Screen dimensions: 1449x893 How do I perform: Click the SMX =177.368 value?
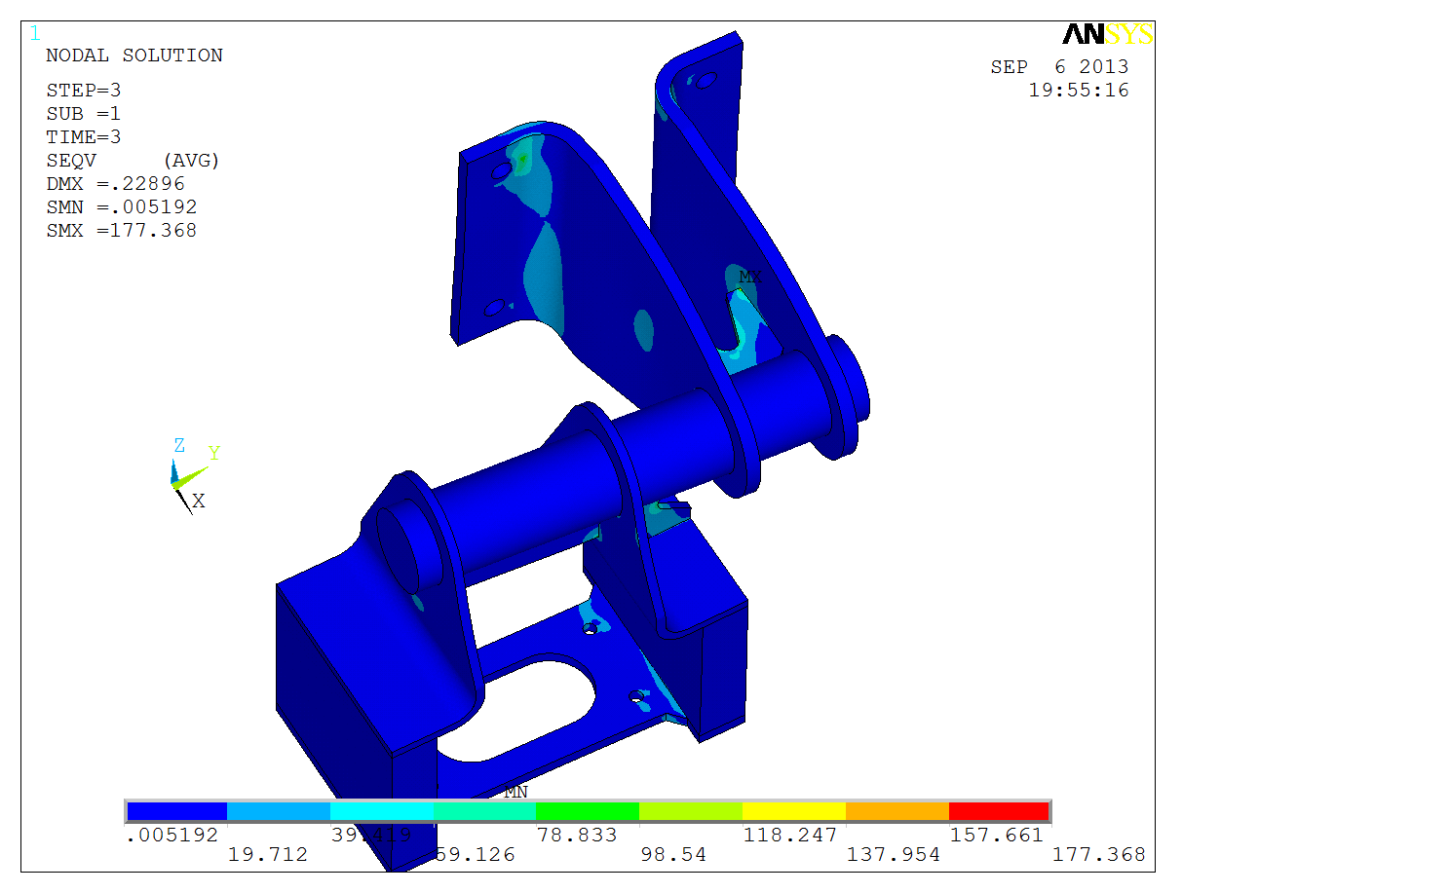(122, 231)
